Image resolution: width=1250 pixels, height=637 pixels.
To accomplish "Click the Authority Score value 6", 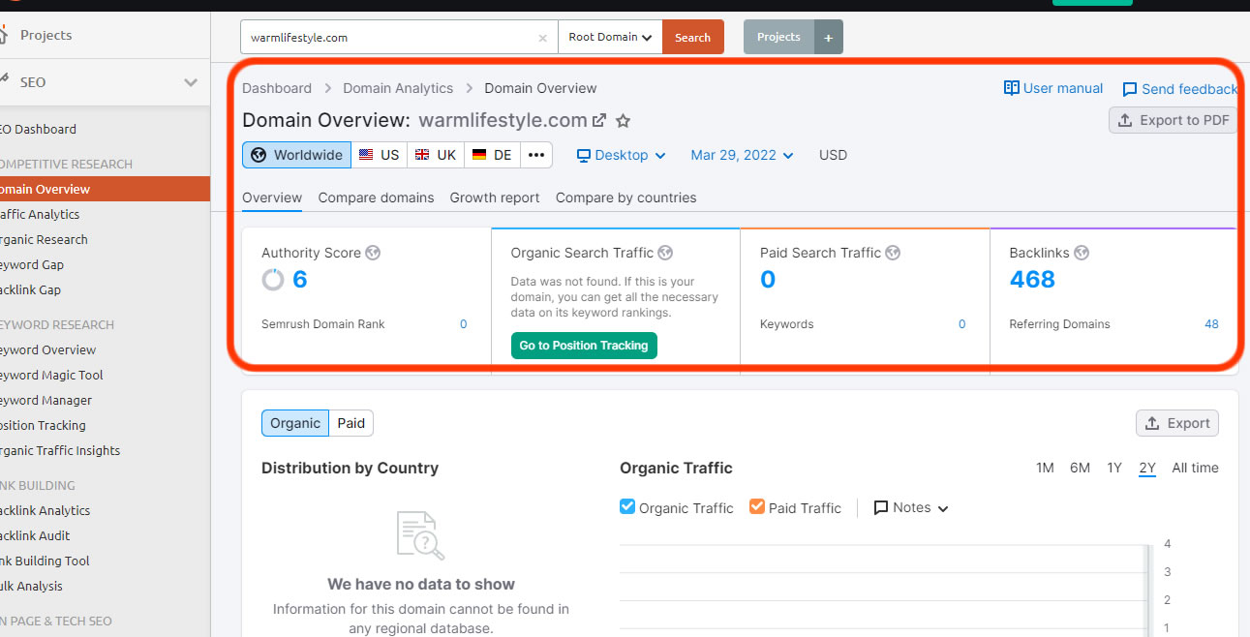I will [x=300, y=279].
